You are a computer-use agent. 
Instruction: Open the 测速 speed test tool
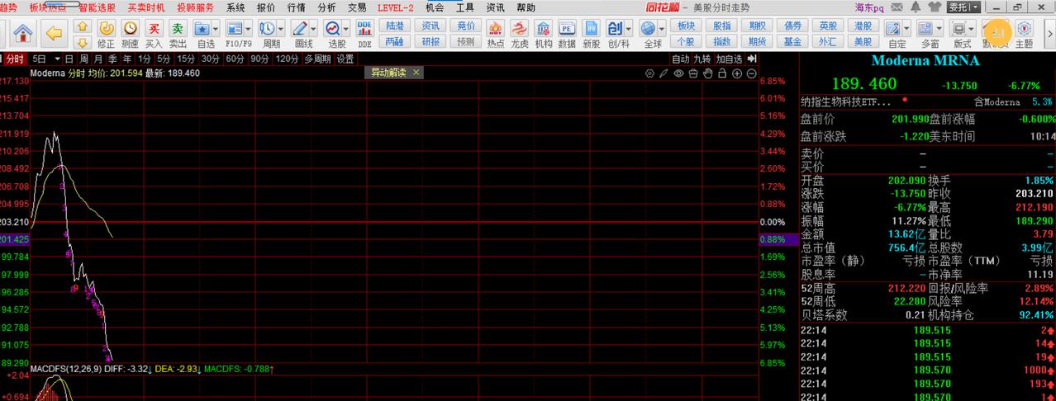130,28
